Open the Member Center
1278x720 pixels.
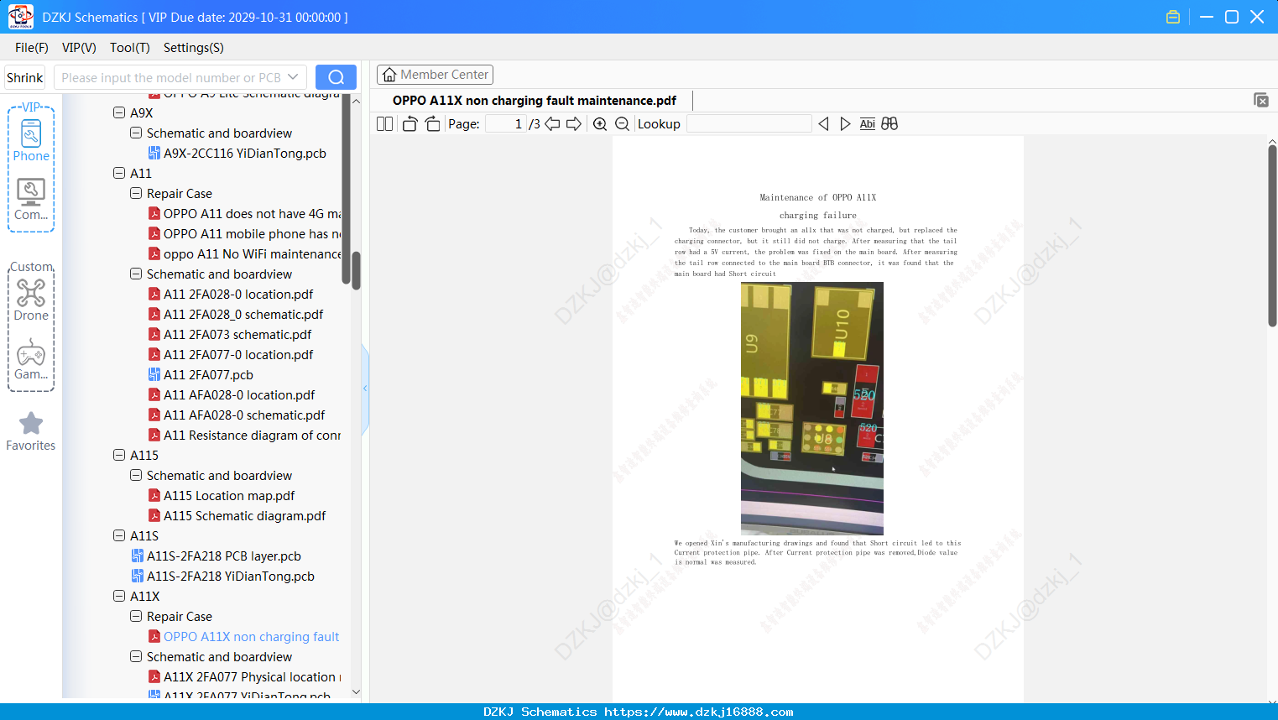(435, 75)
